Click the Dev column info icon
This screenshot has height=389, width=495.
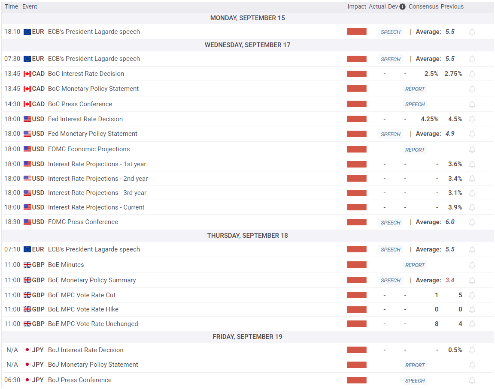(x=403, y=6)
